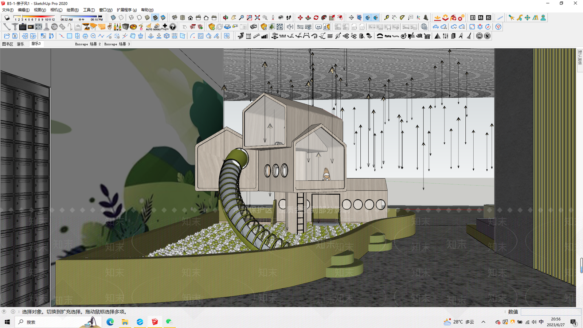Viewport: 583px width, 328px height.
Task: Select the Tape Measure tool
Action: click(x=386, y=17)
